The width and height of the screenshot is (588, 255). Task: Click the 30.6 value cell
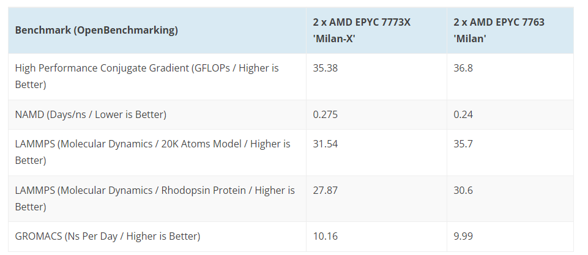click(x=463, y=191)
